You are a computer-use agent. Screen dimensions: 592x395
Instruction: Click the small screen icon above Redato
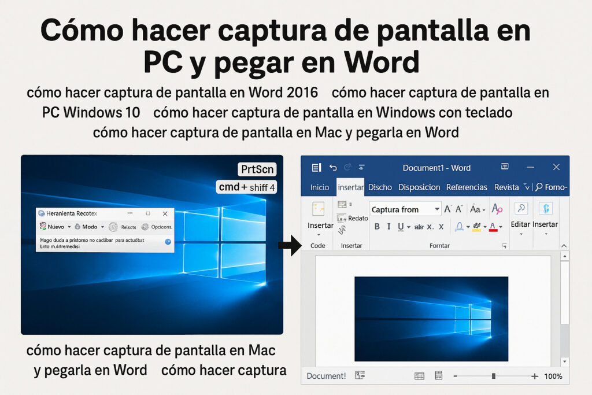pos(342,204)
